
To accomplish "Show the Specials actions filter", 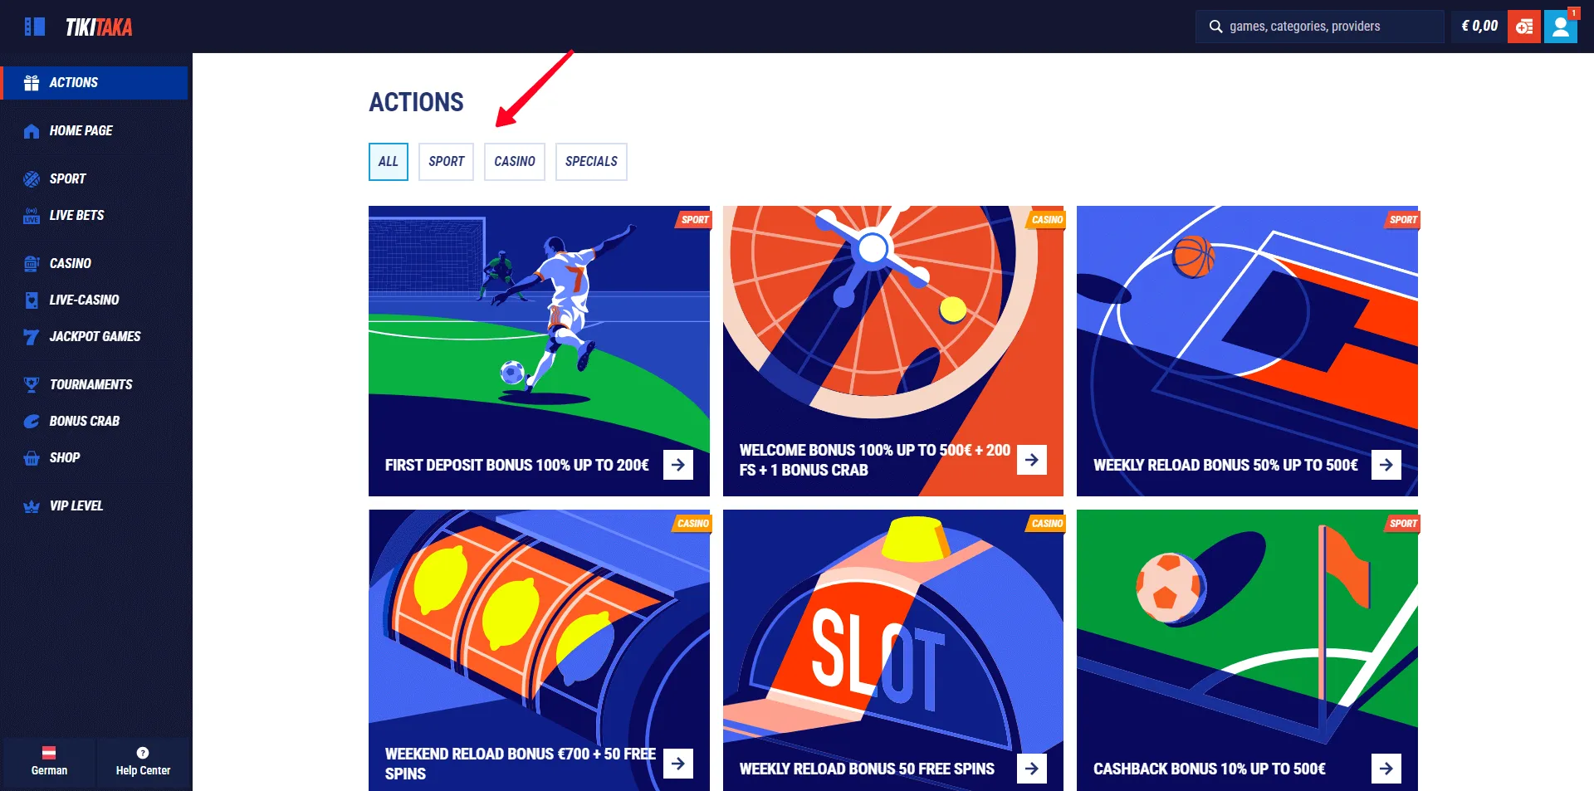I will 591,162.
